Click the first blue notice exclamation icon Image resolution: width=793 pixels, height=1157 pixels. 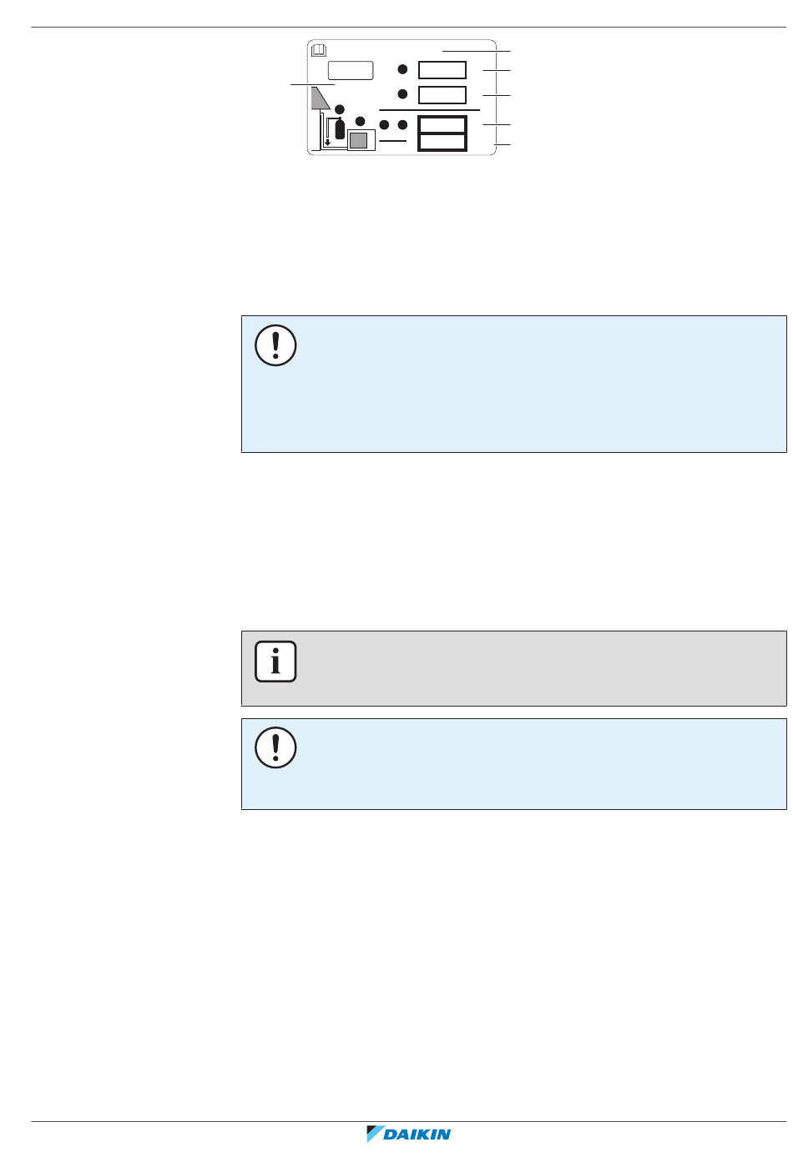click(275, 345)
